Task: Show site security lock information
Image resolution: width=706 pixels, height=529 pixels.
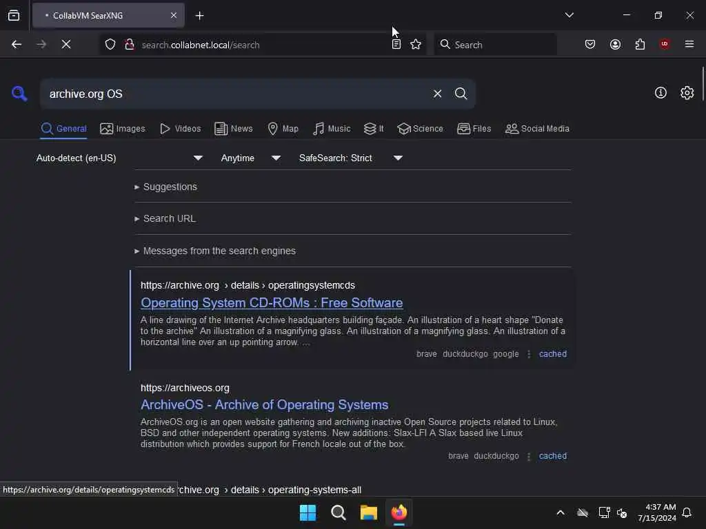Action: coord(130,44)
